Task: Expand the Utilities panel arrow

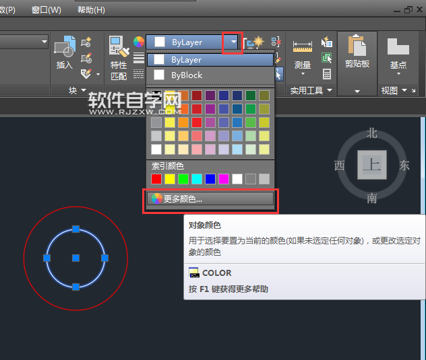Action: click(x=330, y=89)
